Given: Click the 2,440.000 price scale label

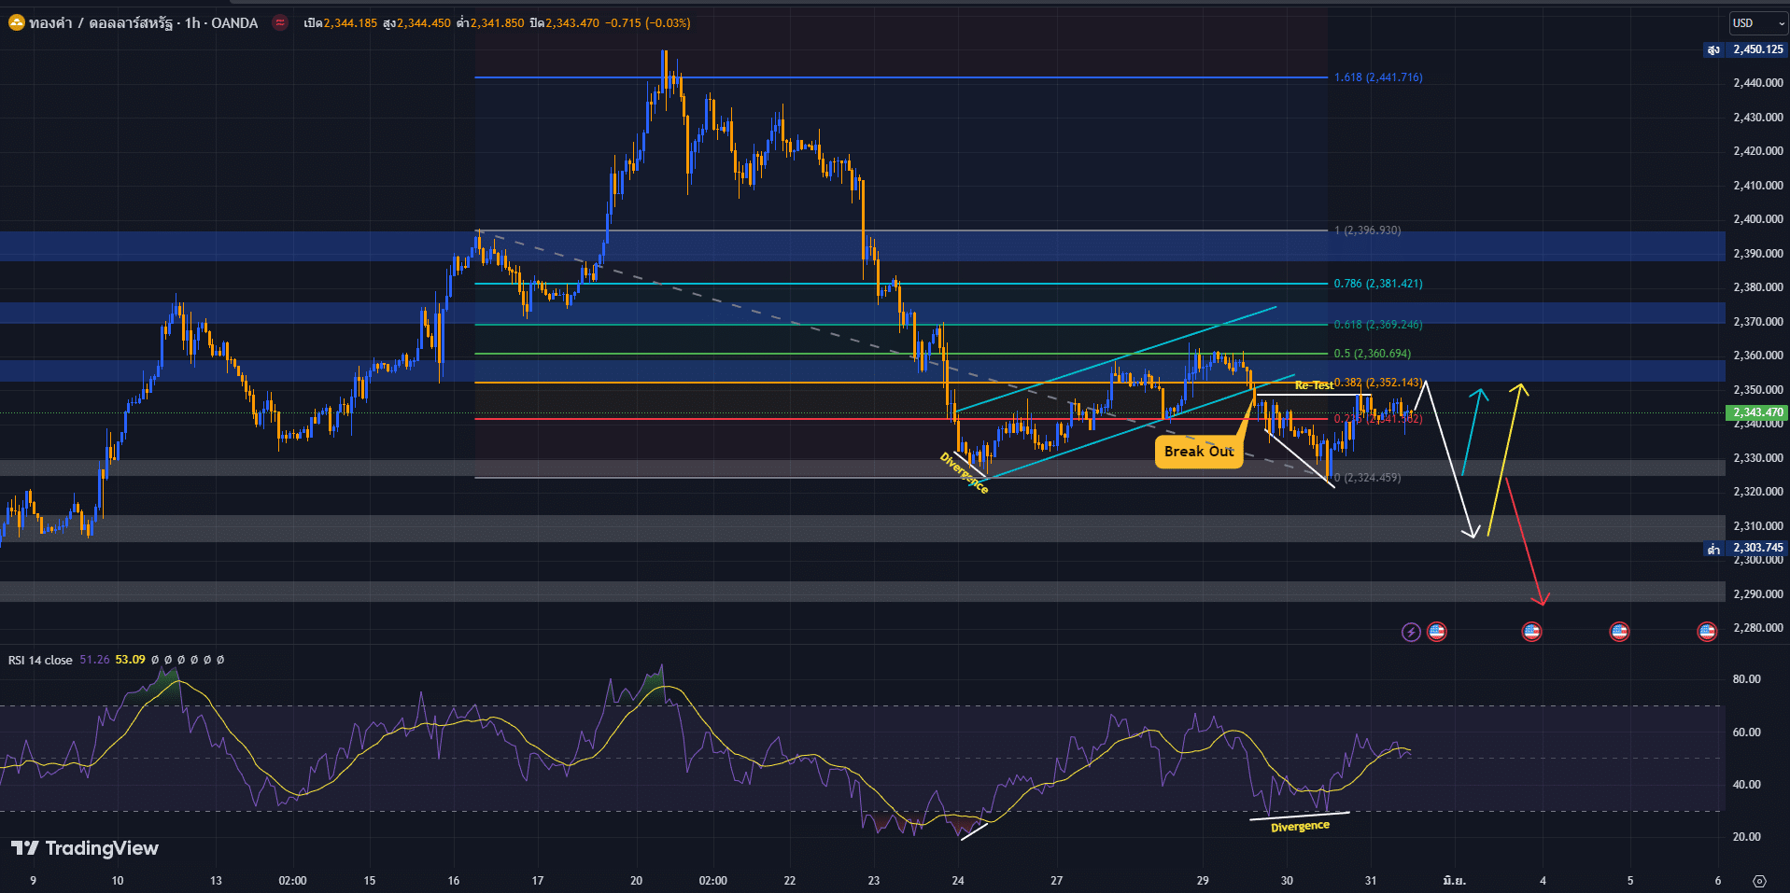Looking at the screenshot, I should [1758, 83].
